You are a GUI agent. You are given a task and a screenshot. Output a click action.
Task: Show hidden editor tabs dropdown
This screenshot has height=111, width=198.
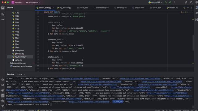tap(188, 8)
